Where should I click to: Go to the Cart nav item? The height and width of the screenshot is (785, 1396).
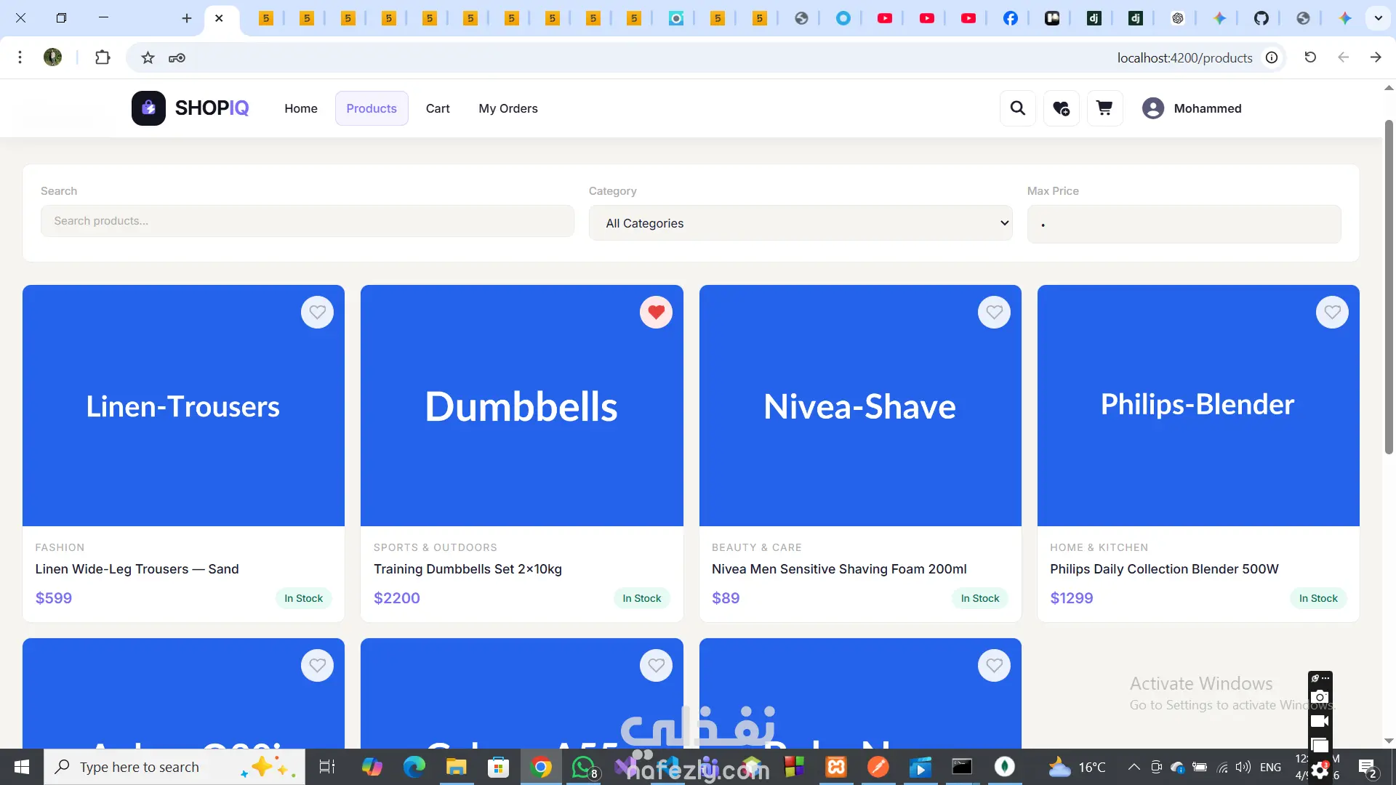pyautogui.click(x=438, y=108)
